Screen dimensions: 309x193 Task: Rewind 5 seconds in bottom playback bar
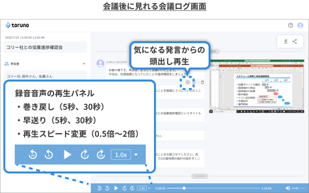pyautogui.click(x=107, y=188)
